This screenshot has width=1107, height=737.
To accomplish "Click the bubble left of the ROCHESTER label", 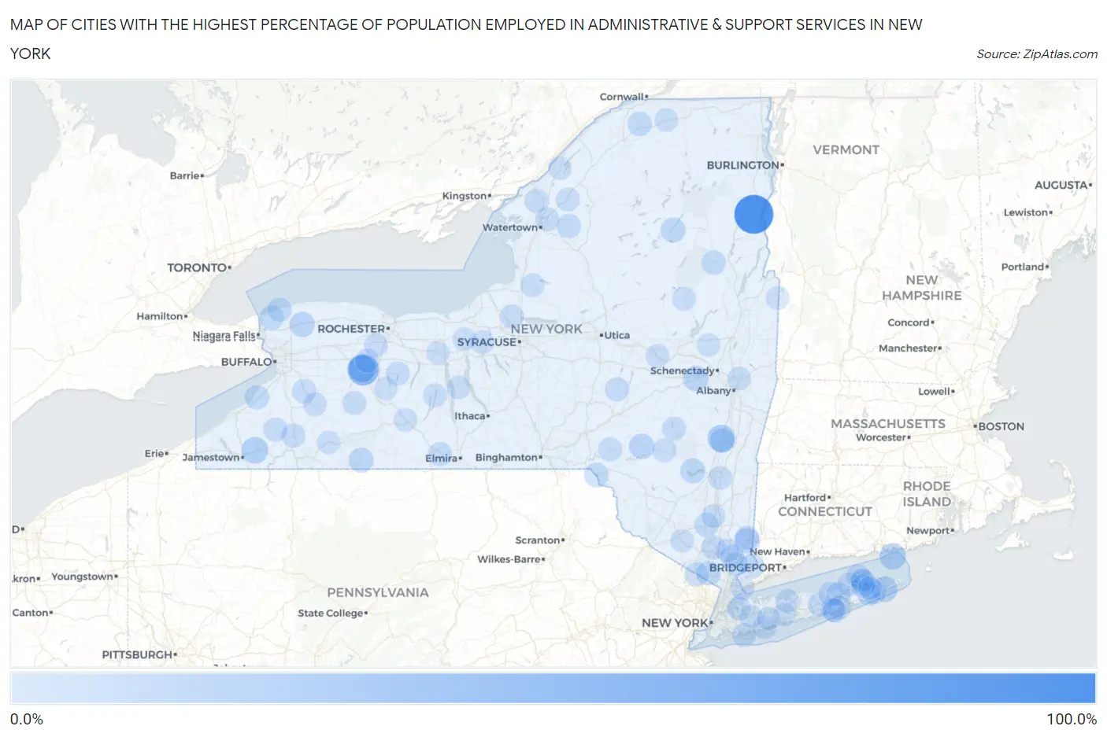I will (302, 324).
